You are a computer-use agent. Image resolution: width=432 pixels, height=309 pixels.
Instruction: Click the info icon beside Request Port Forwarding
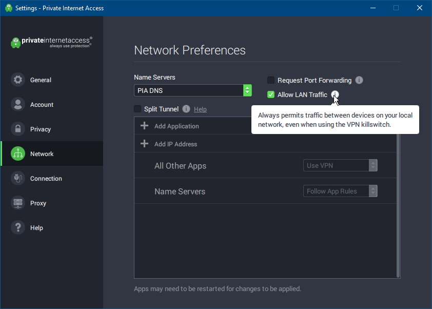click(x=359, y=80)
